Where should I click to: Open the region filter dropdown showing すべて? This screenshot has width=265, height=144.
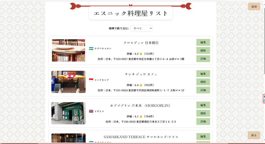142,28
